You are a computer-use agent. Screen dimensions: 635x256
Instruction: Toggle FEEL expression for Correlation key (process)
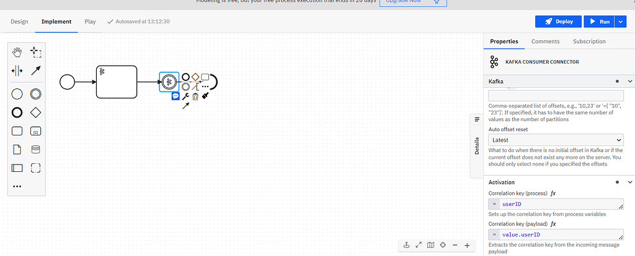click(553, 194)
